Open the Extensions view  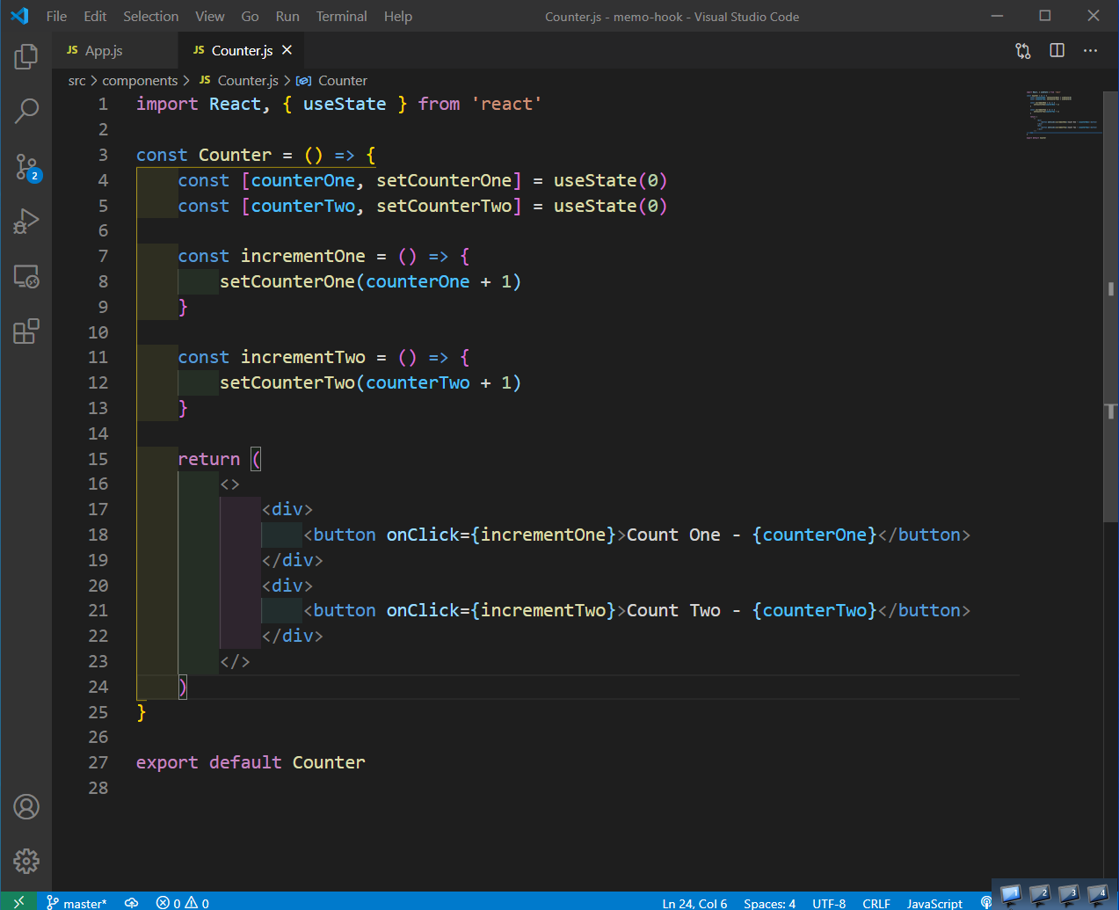point(26,331)
